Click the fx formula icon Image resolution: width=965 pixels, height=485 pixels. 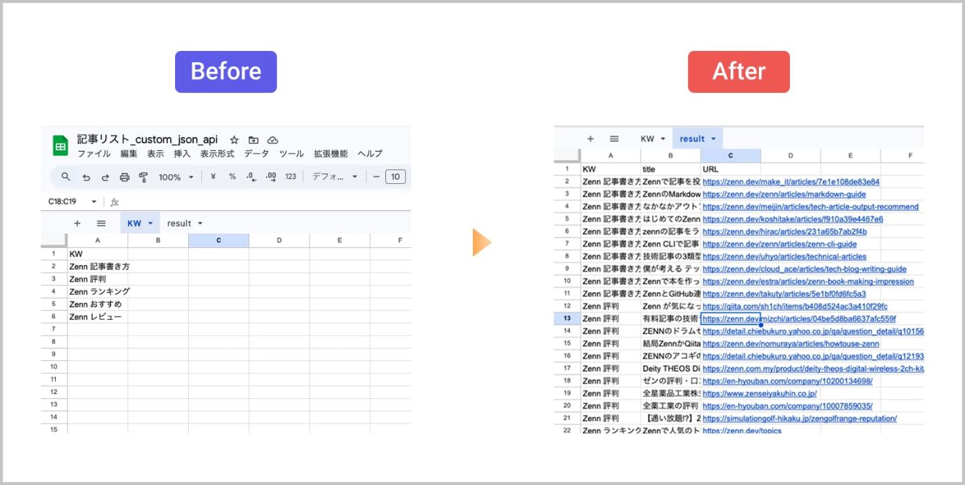pos(114,202)
